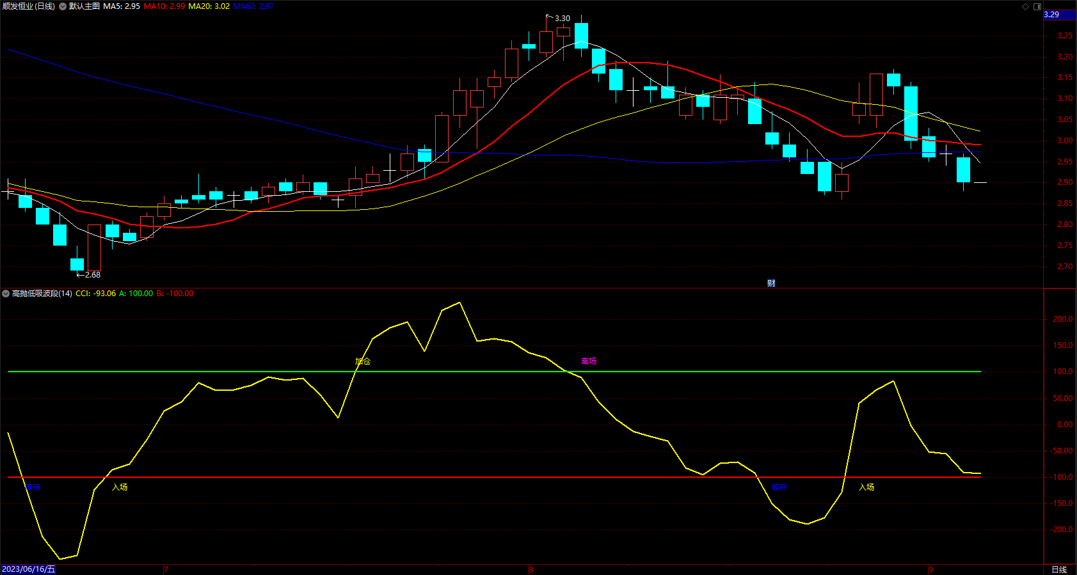
Task: Expand the 高抛低吸波段 indicator dropdown arrow
Action: [6, 294]
